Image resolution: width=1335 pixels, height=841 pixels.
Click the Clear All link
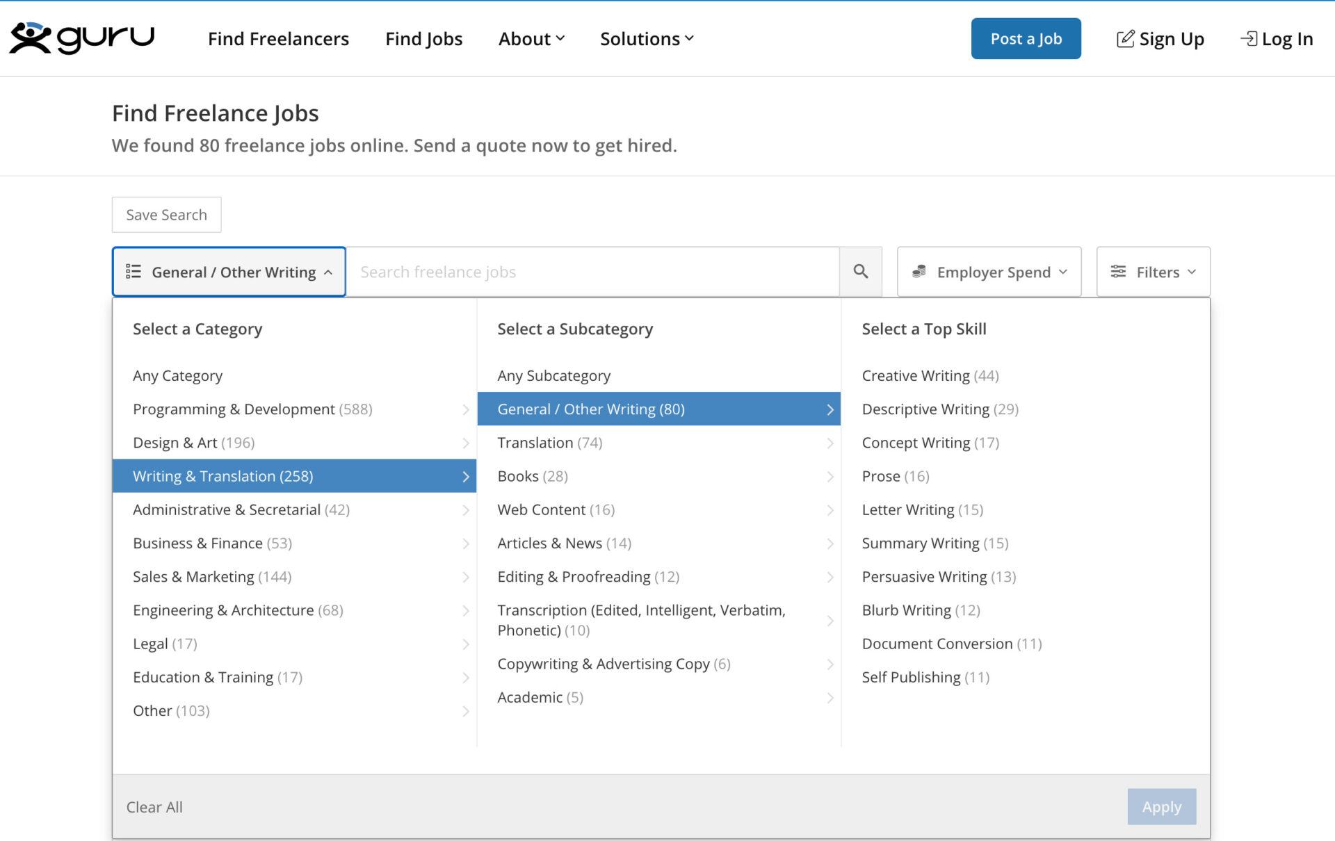pyautogui.click(x=154, y=807)
